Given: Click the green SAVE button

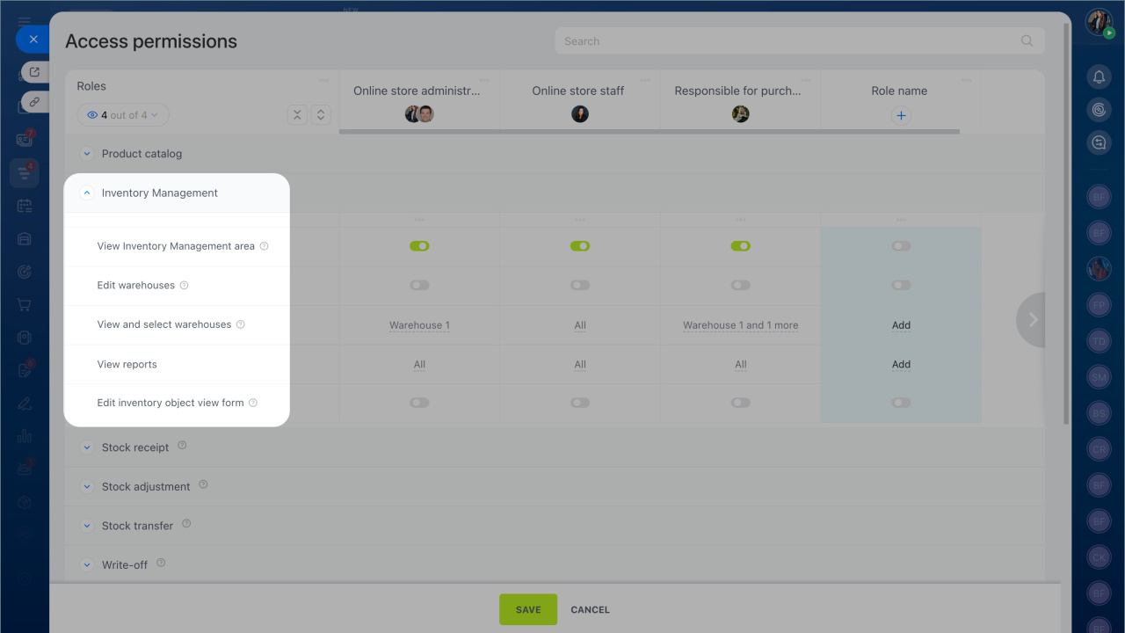Looking at the screenshot, I should 528,609.
